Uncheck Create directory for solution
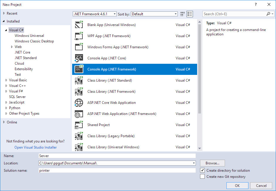276x191 pixels. tap(202, 170)
